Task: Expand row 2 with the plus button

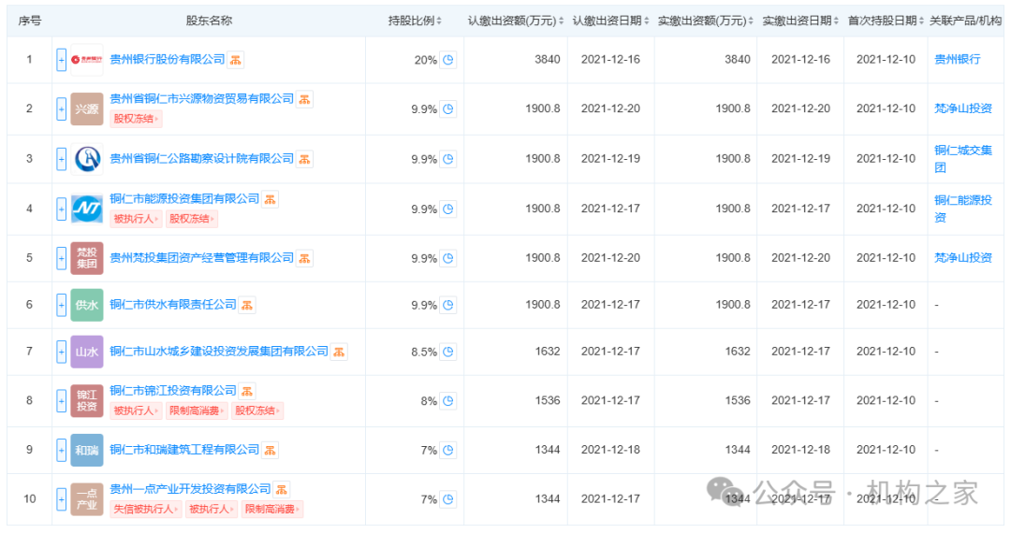Action: [x=61, y=108]
